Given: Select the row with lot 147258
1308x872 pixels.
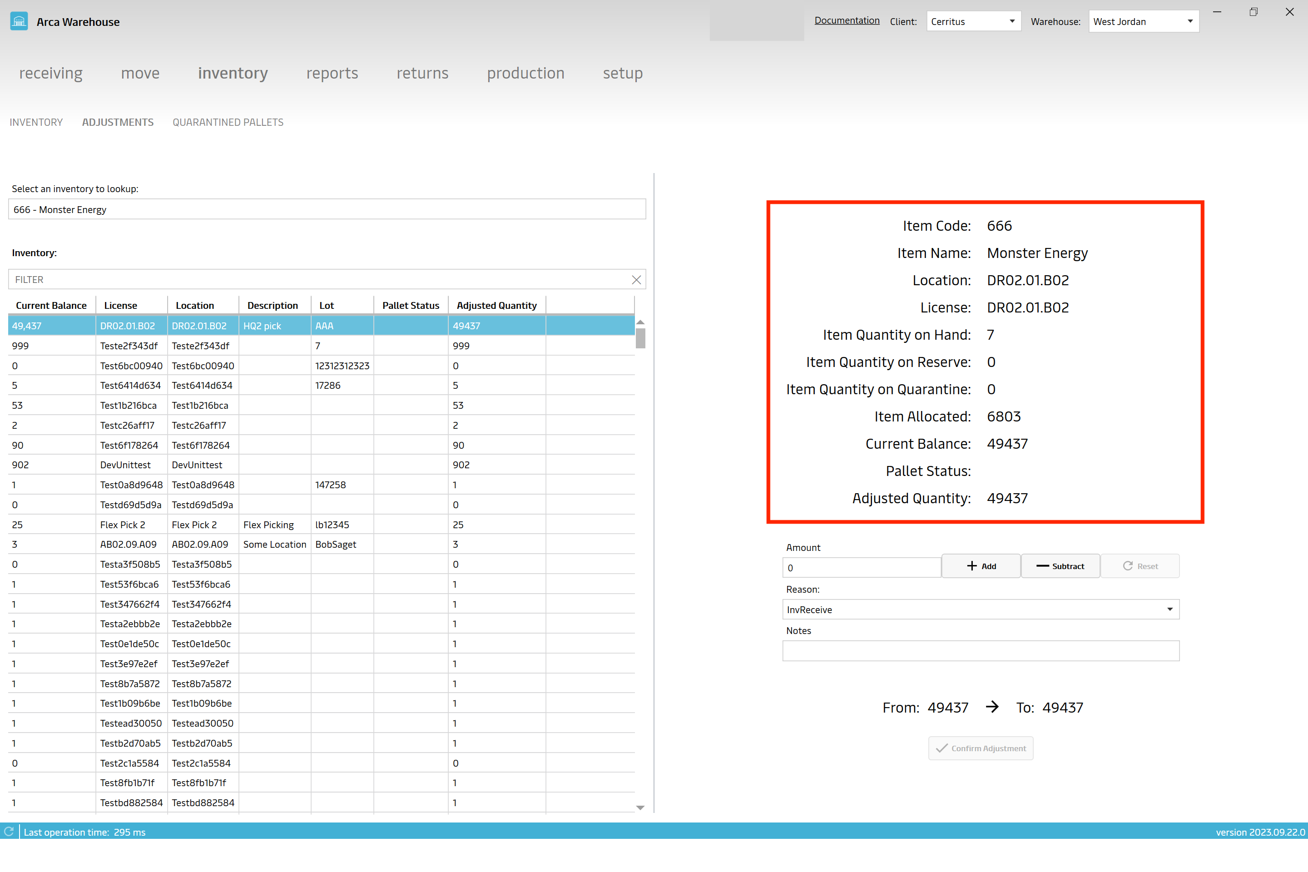Looking at the screenshot, I should (322, 485).
